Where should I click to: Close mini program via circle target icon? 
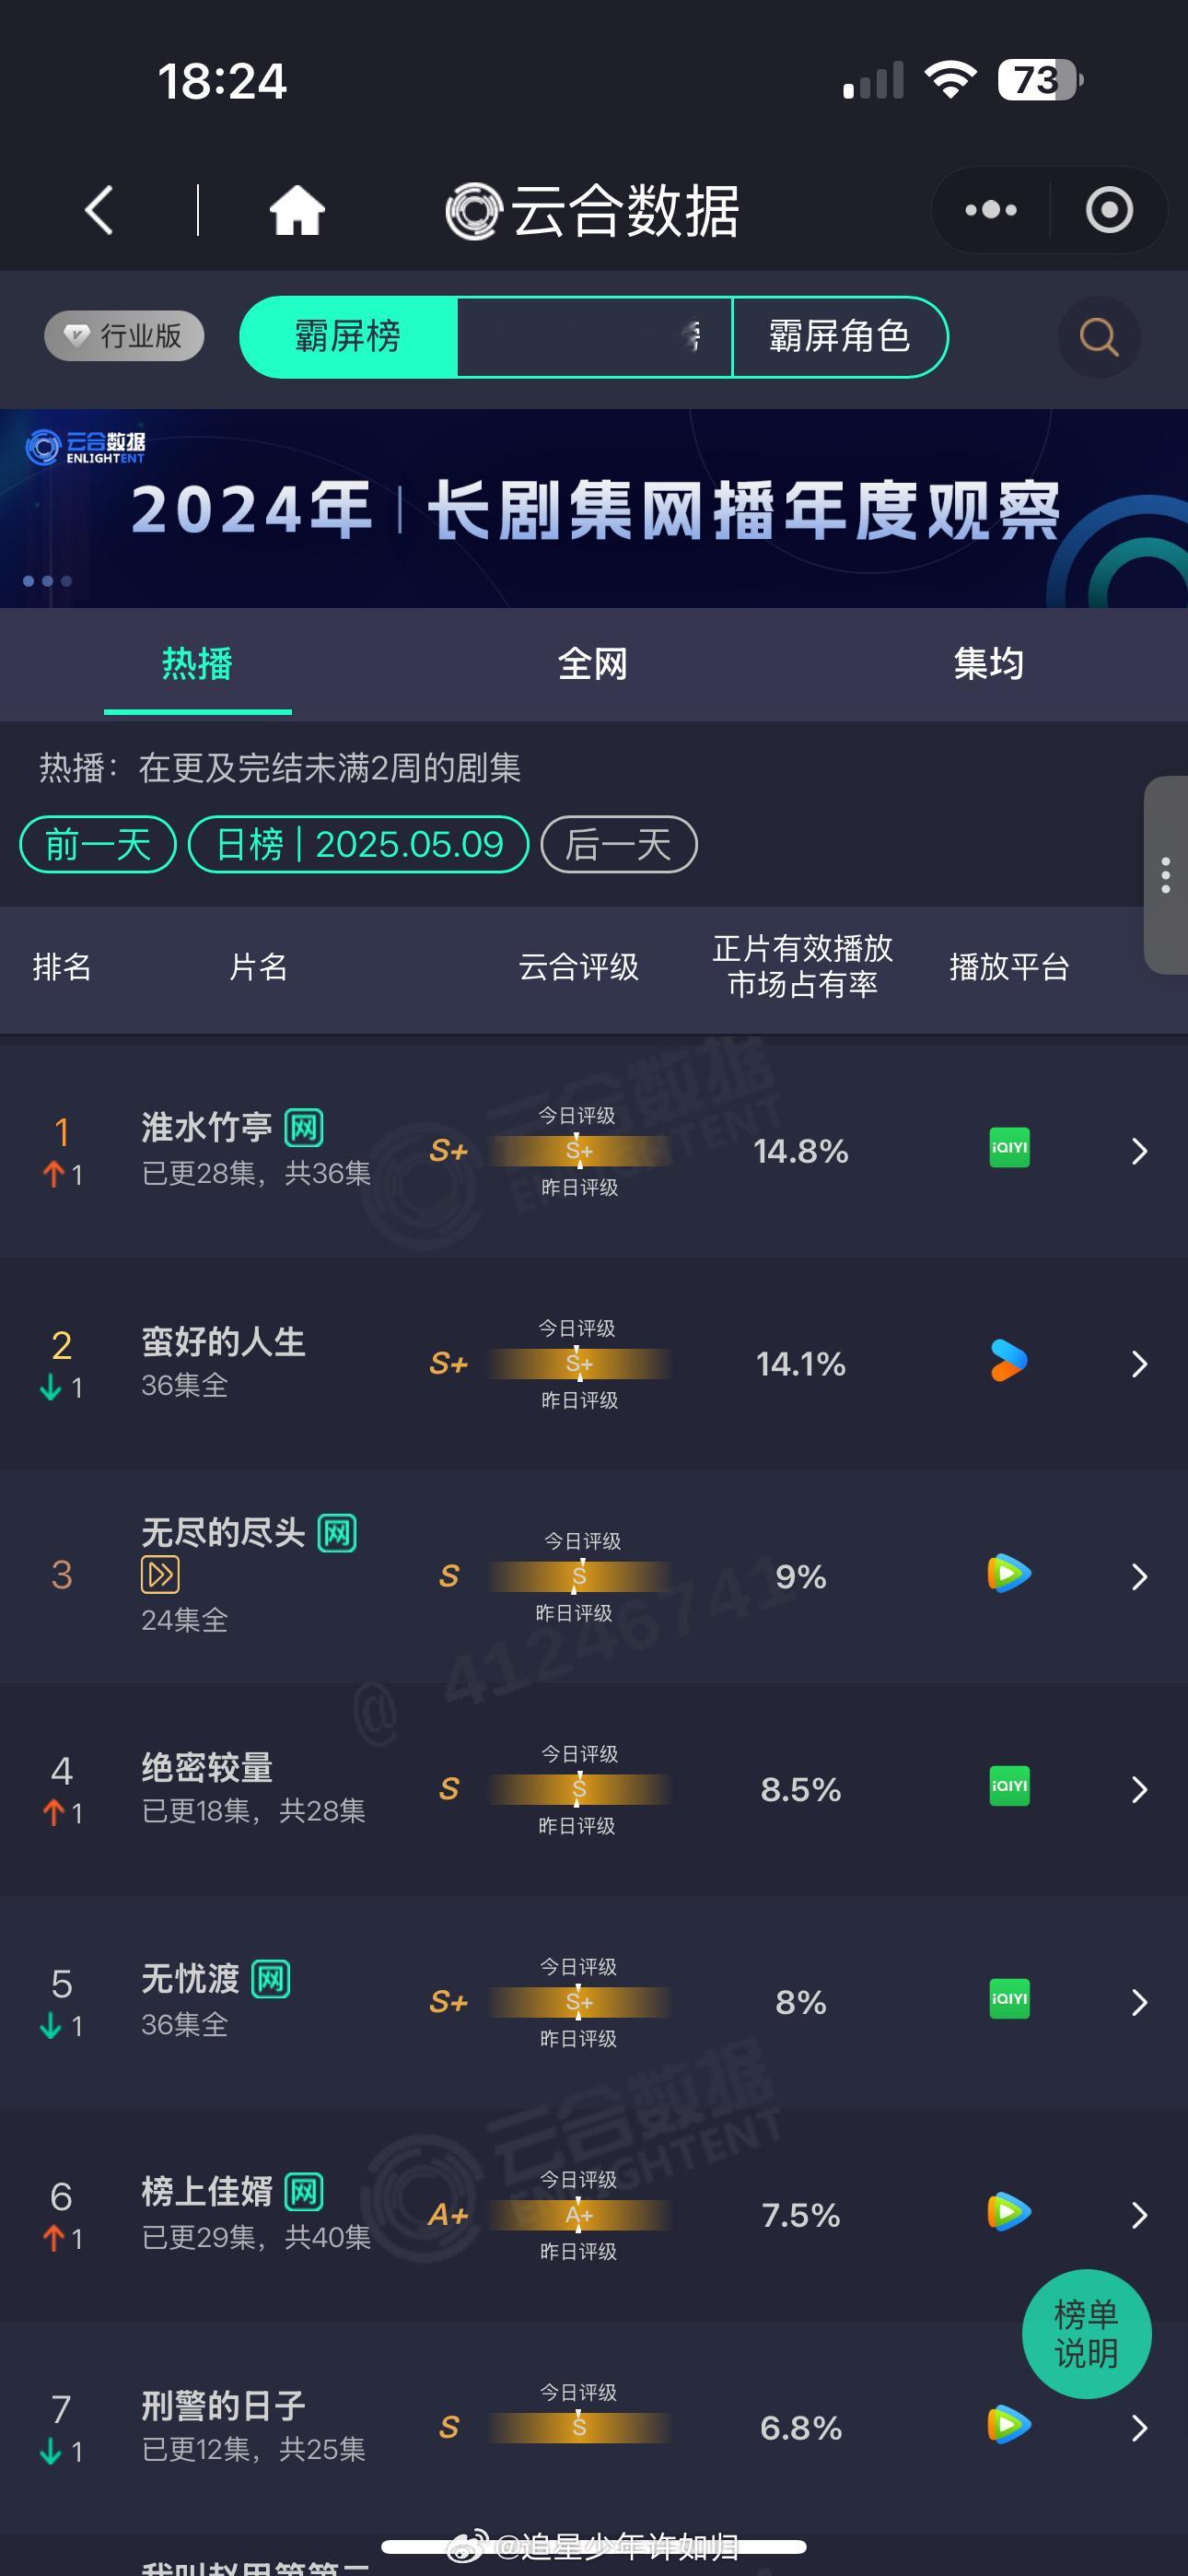pyautogui.click(x=1109, y=210)
